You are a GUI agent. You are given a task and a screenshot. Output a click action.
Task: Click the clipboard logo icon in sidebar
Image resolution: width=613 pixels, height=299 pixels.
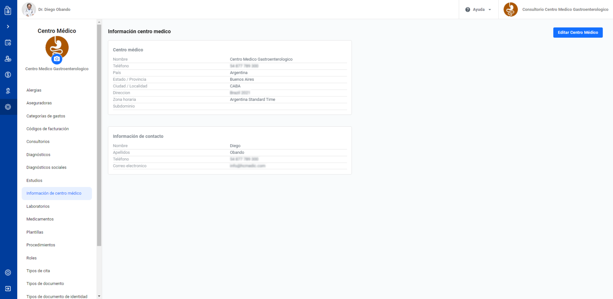tap(8, 10)
